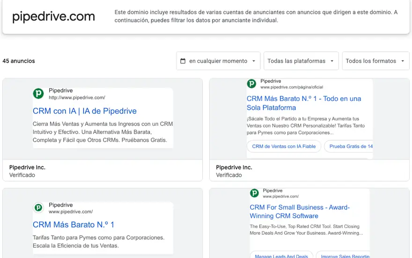
Task: Open the 'en cualquier momento' date filter dropdown
Action: 218,61
